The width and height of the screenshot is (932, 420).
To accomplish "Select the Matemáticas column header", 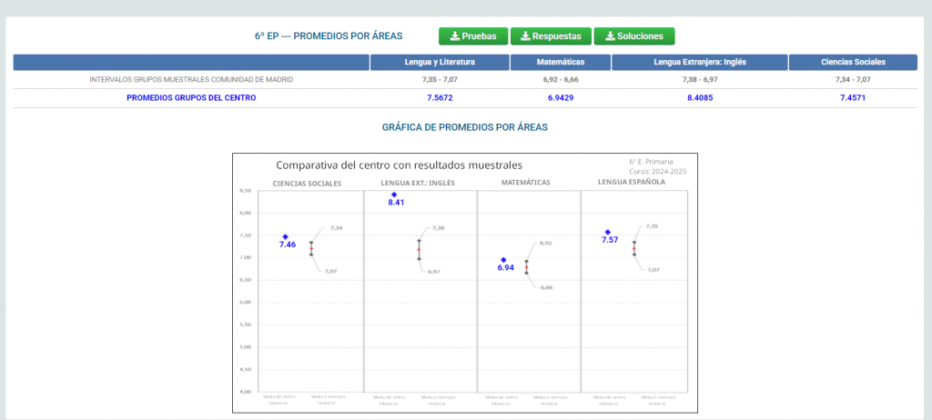I will point(561,63).
